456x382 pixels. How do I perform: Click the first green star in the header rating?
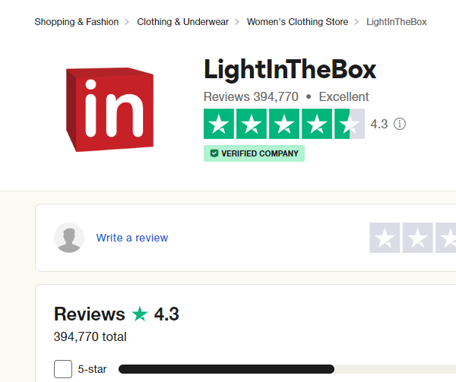(x=219, y=124)
